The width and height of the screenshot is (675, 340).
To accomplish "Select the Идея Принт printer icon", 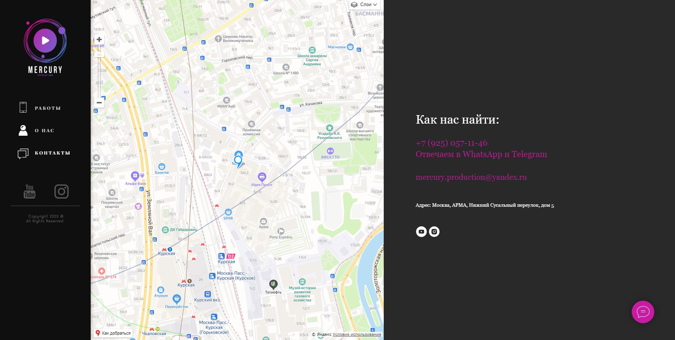I will click(x=262, y=177).
